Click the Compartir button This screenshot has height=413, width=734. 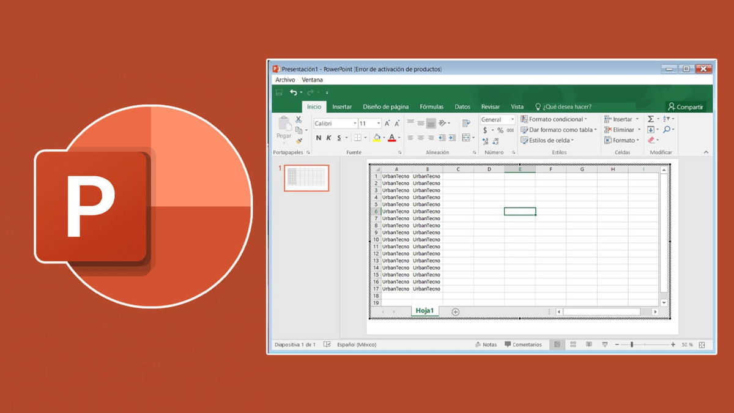[x=686, y=106]
